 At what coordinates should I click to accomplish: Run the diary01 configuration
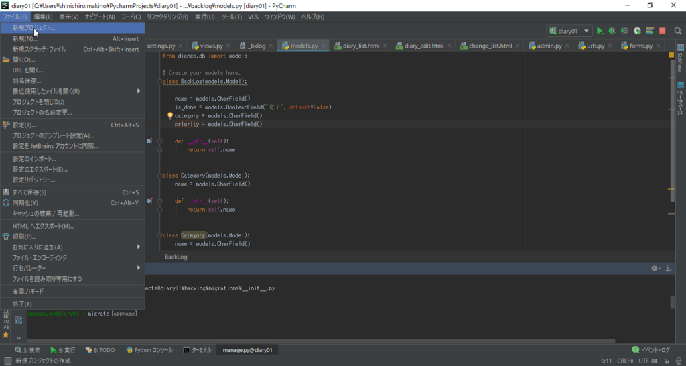(x=600, y=31)
